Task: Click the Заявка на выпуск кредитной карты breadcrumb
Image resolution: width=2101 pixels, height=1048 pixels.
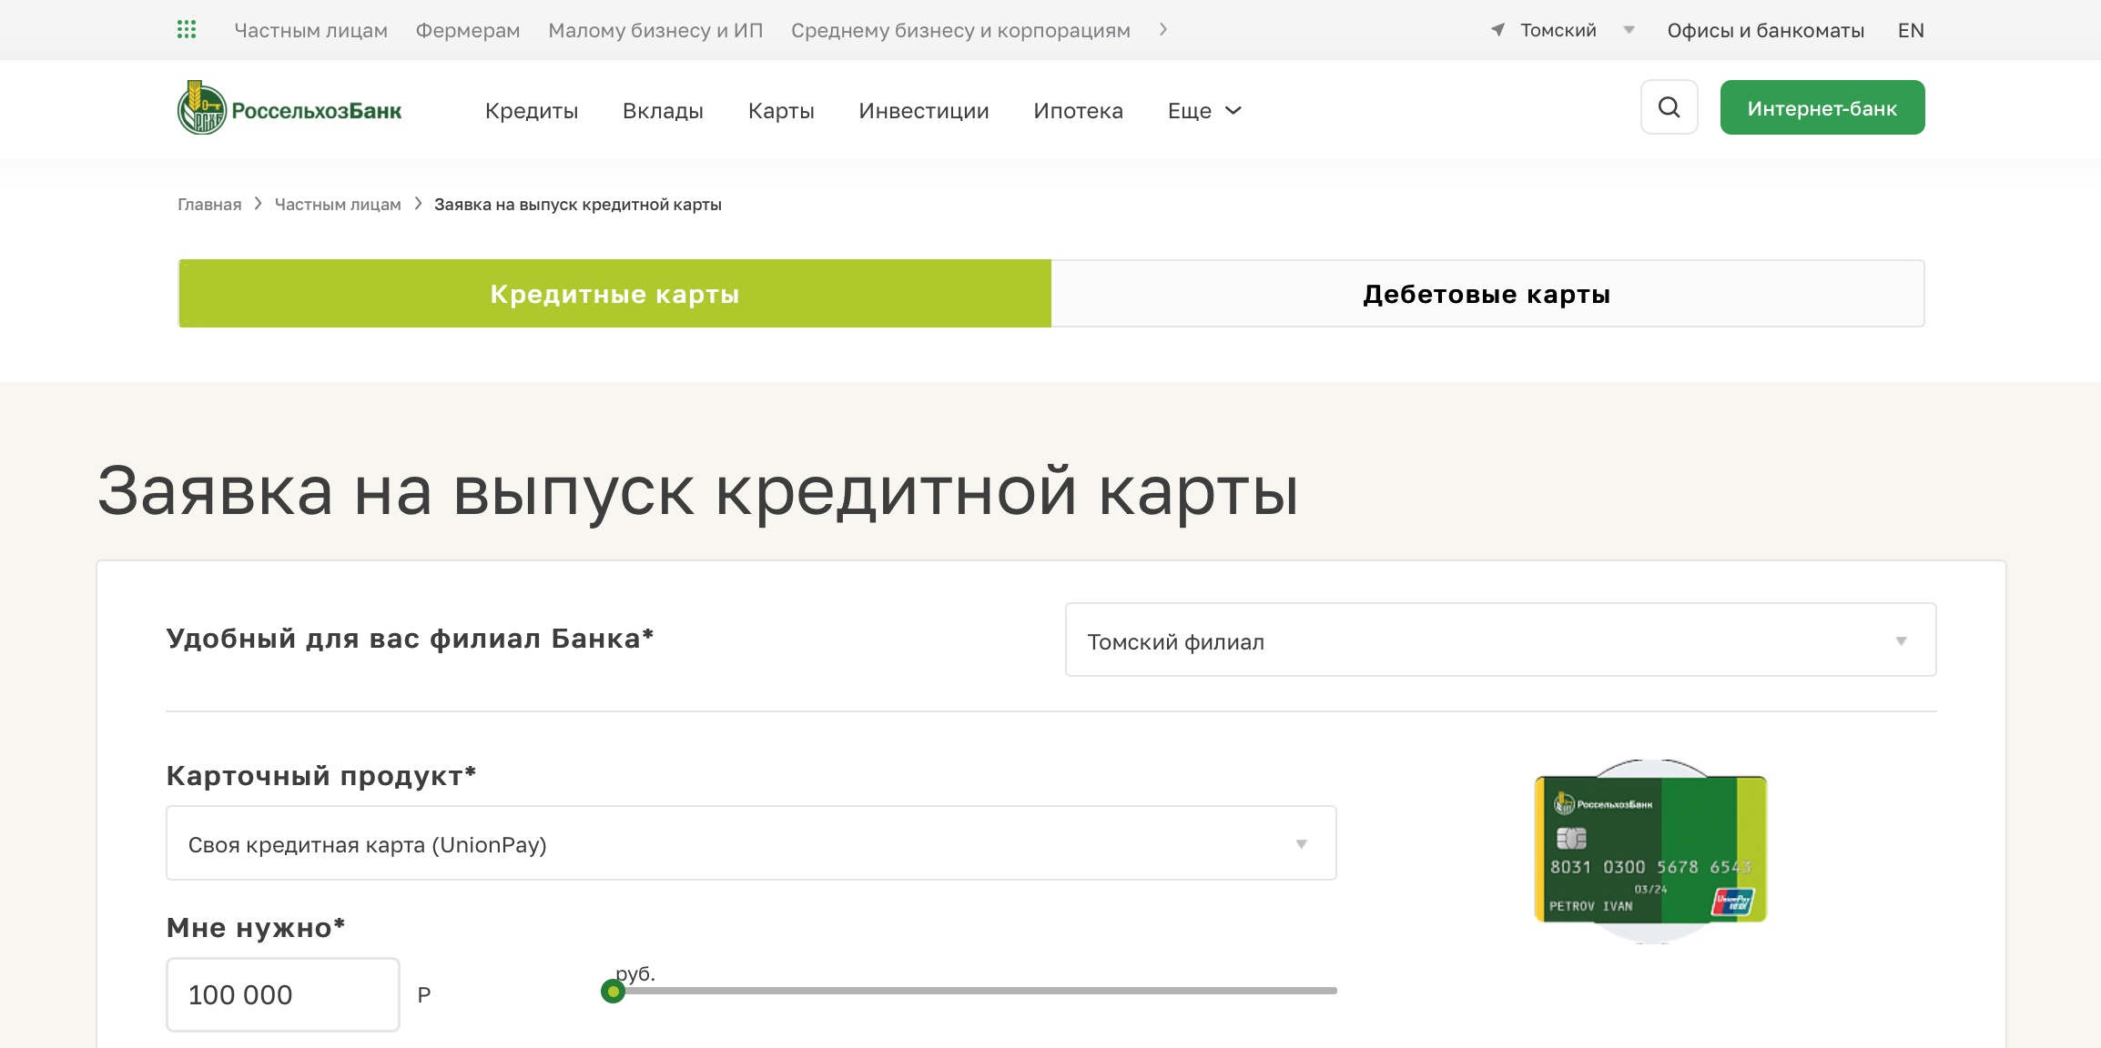Action: pyautogui.click(x=578, y=205)
